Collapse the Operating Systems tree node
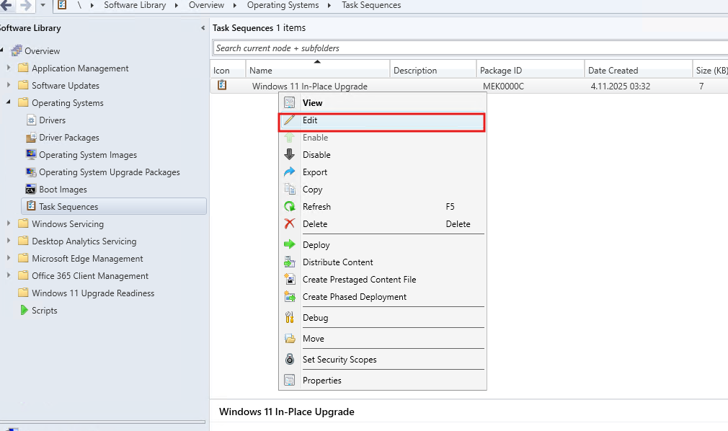Screen dimensions: 728x431 [9, 103]
